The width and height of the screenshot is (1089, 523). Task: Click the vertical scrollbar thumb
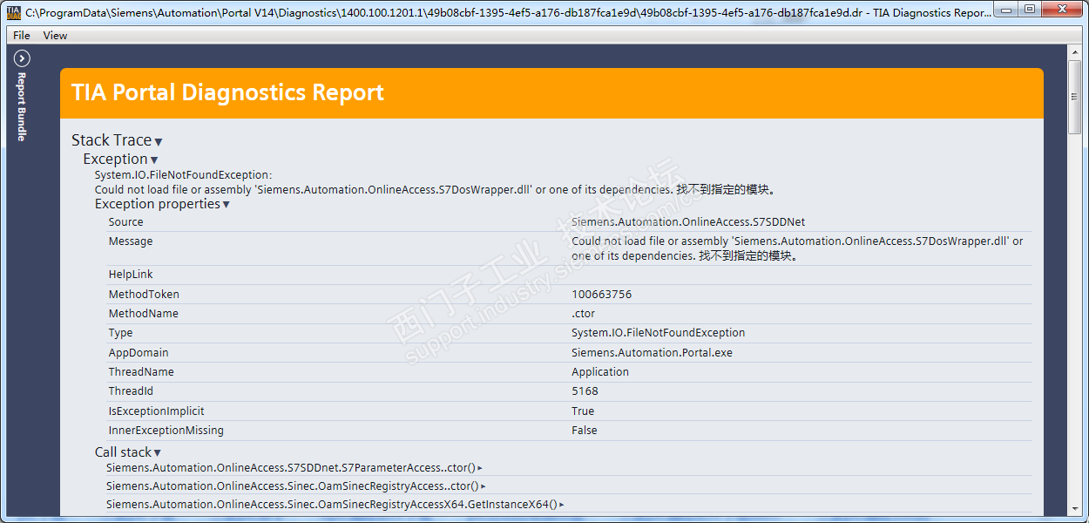(1075, 96)
